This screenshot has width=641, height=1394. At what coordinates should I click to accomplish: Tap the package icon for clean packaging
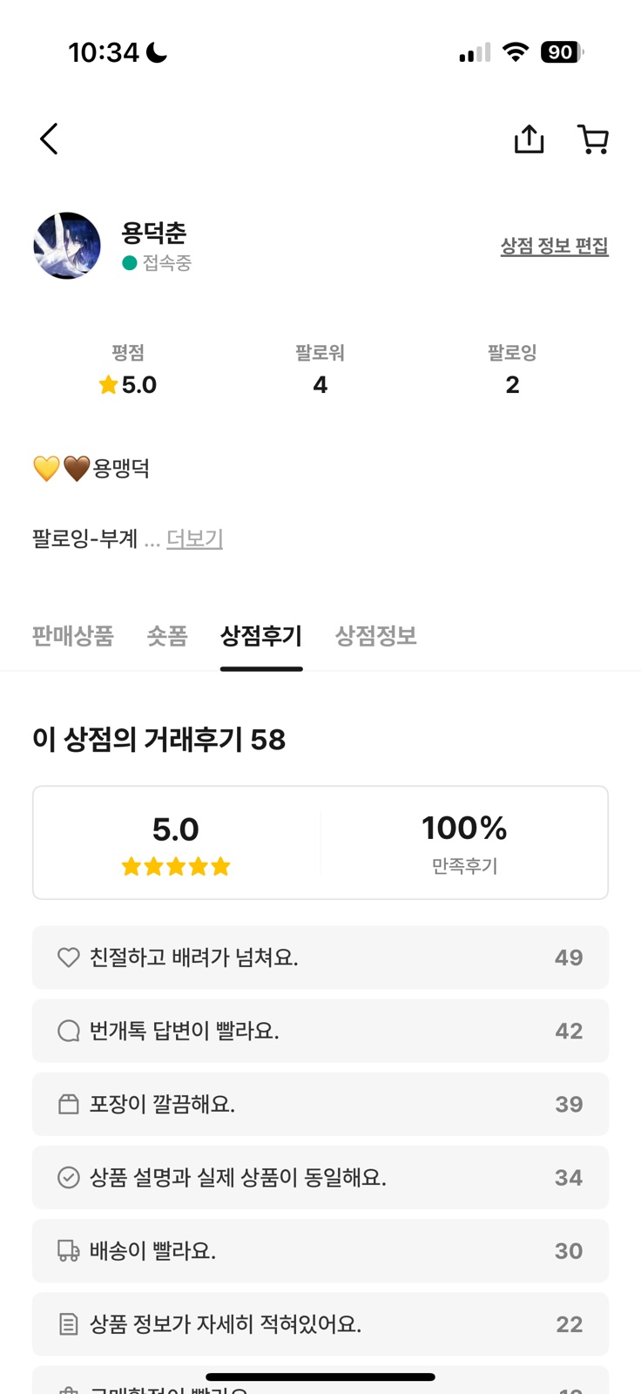pos(68,1104)
